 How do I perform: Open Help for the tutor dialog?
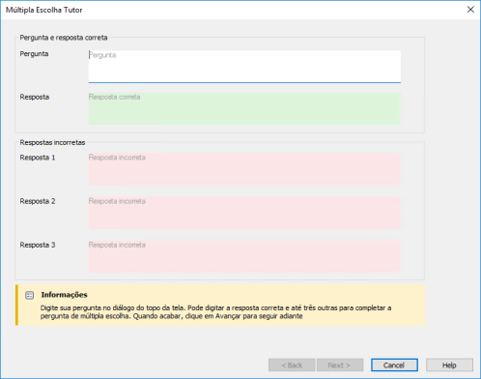tap(449, 365)
